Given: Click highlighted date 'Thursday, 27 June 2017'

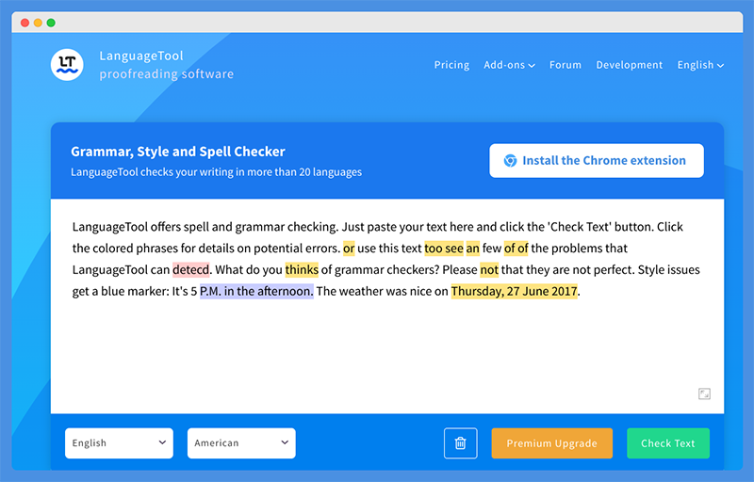Looking at the screenshot, I should 514,292.
